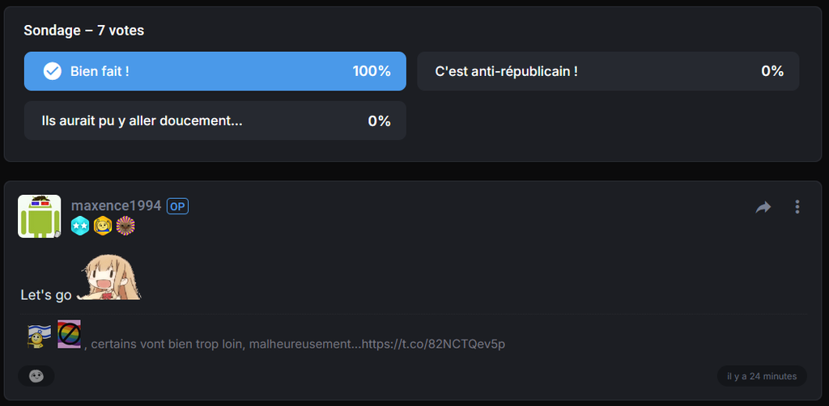Open the three-dot post options menu
The image size is (829, 406).
(797, 207)
